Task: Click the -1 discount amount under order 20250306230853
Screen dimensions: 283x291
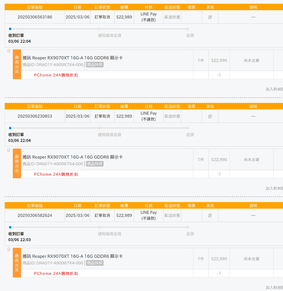Action: (x=219, y=174)
